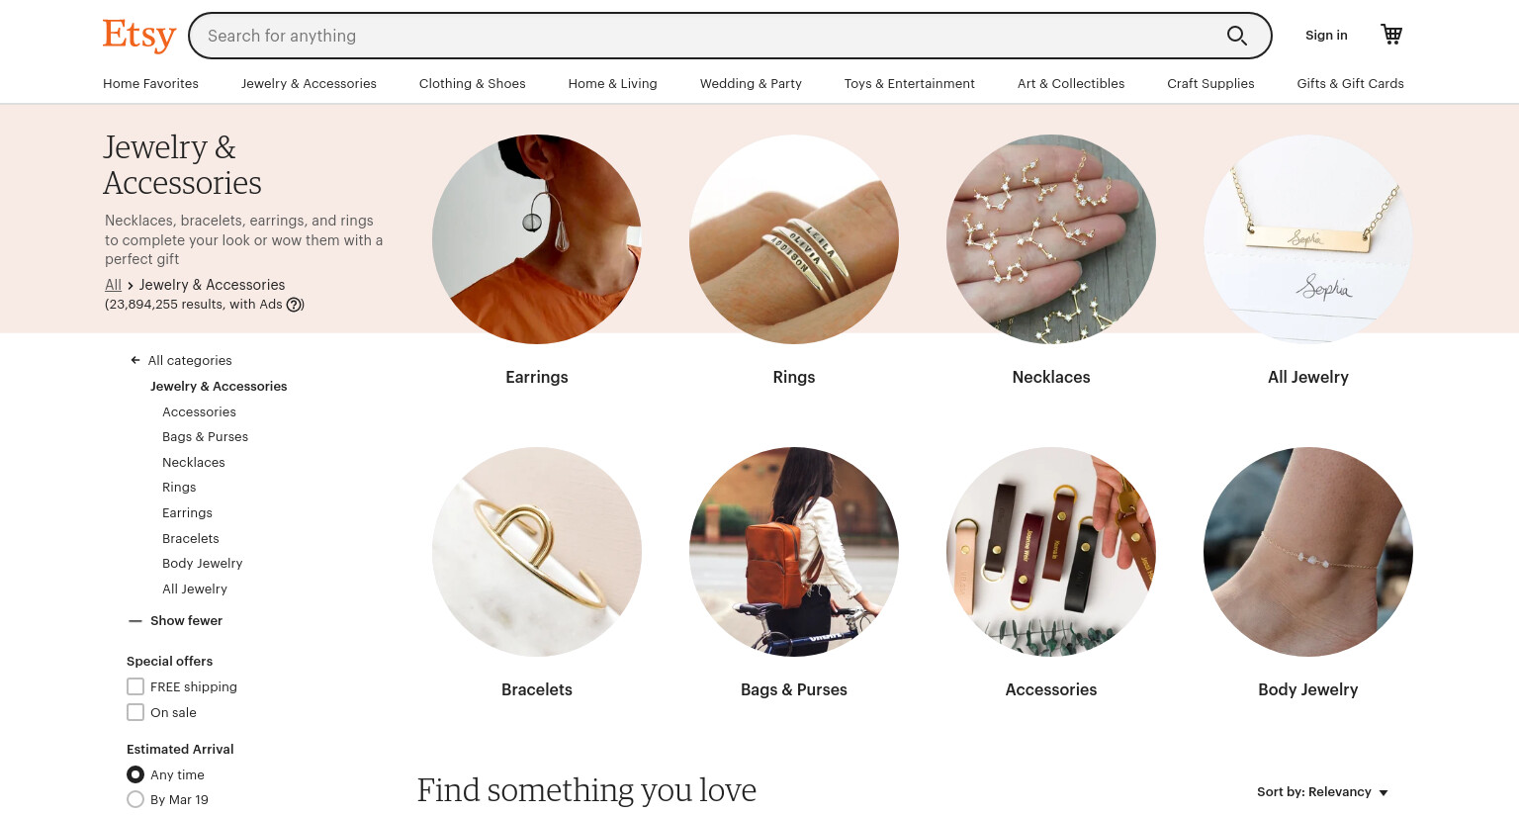Click the search magnifier icon
This screenshot has height=815, width=1519.
1236,36
